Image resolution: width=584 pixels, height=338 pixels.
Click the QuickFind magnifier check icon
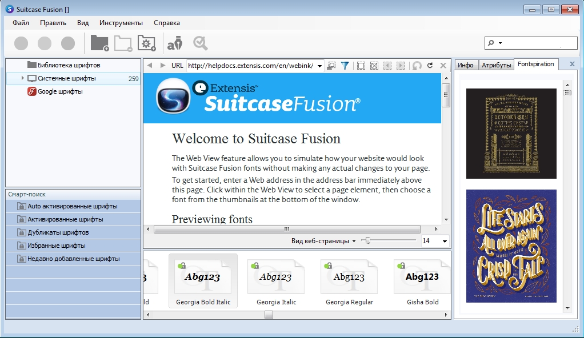point(201,43)
